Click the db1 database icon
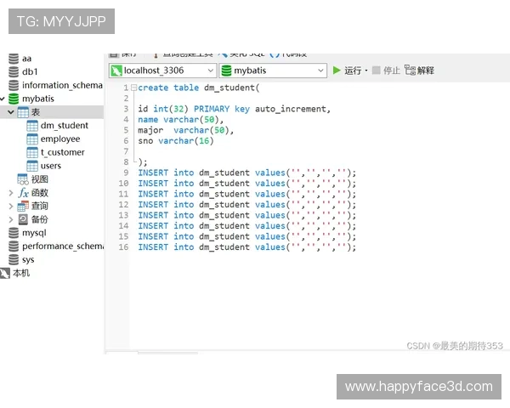Viewport: 510px width, 408px height. click(x=14, y=71)
